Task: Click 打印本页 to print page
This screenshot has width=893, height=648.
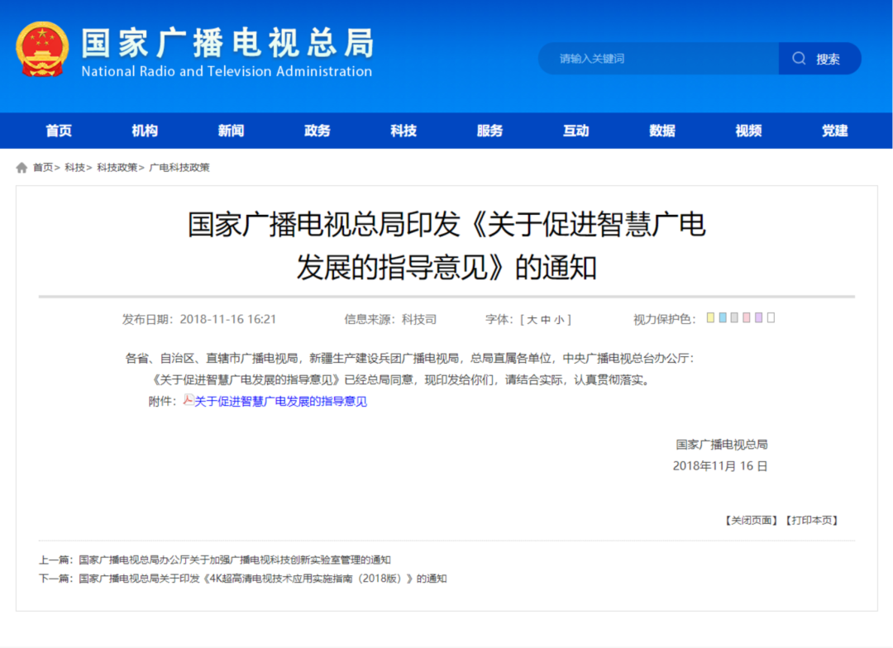Action: 811,521
